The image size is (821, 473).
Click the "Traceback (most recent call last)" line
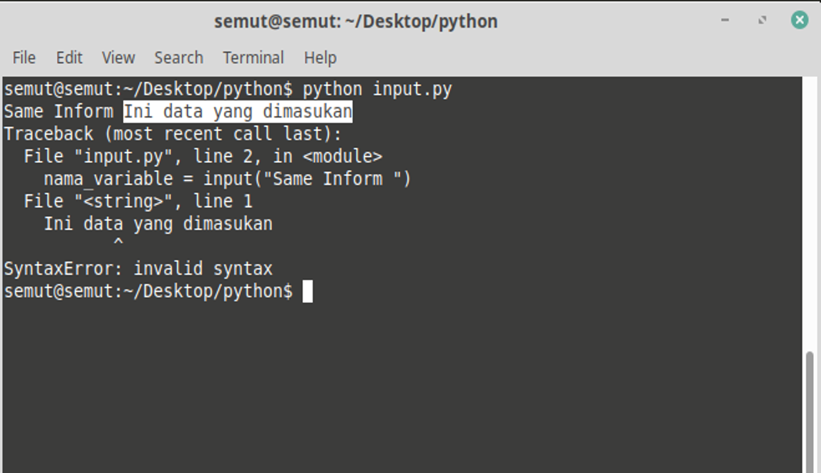pyautogui.click(x=173, y=134)
